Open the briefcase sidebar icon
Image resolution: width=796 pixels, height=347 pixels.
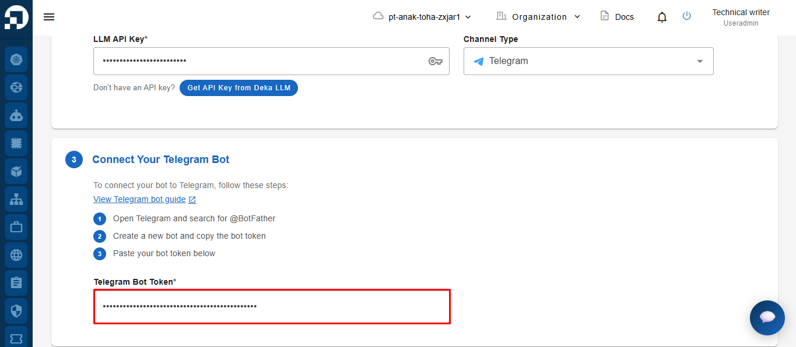point(16,227)
